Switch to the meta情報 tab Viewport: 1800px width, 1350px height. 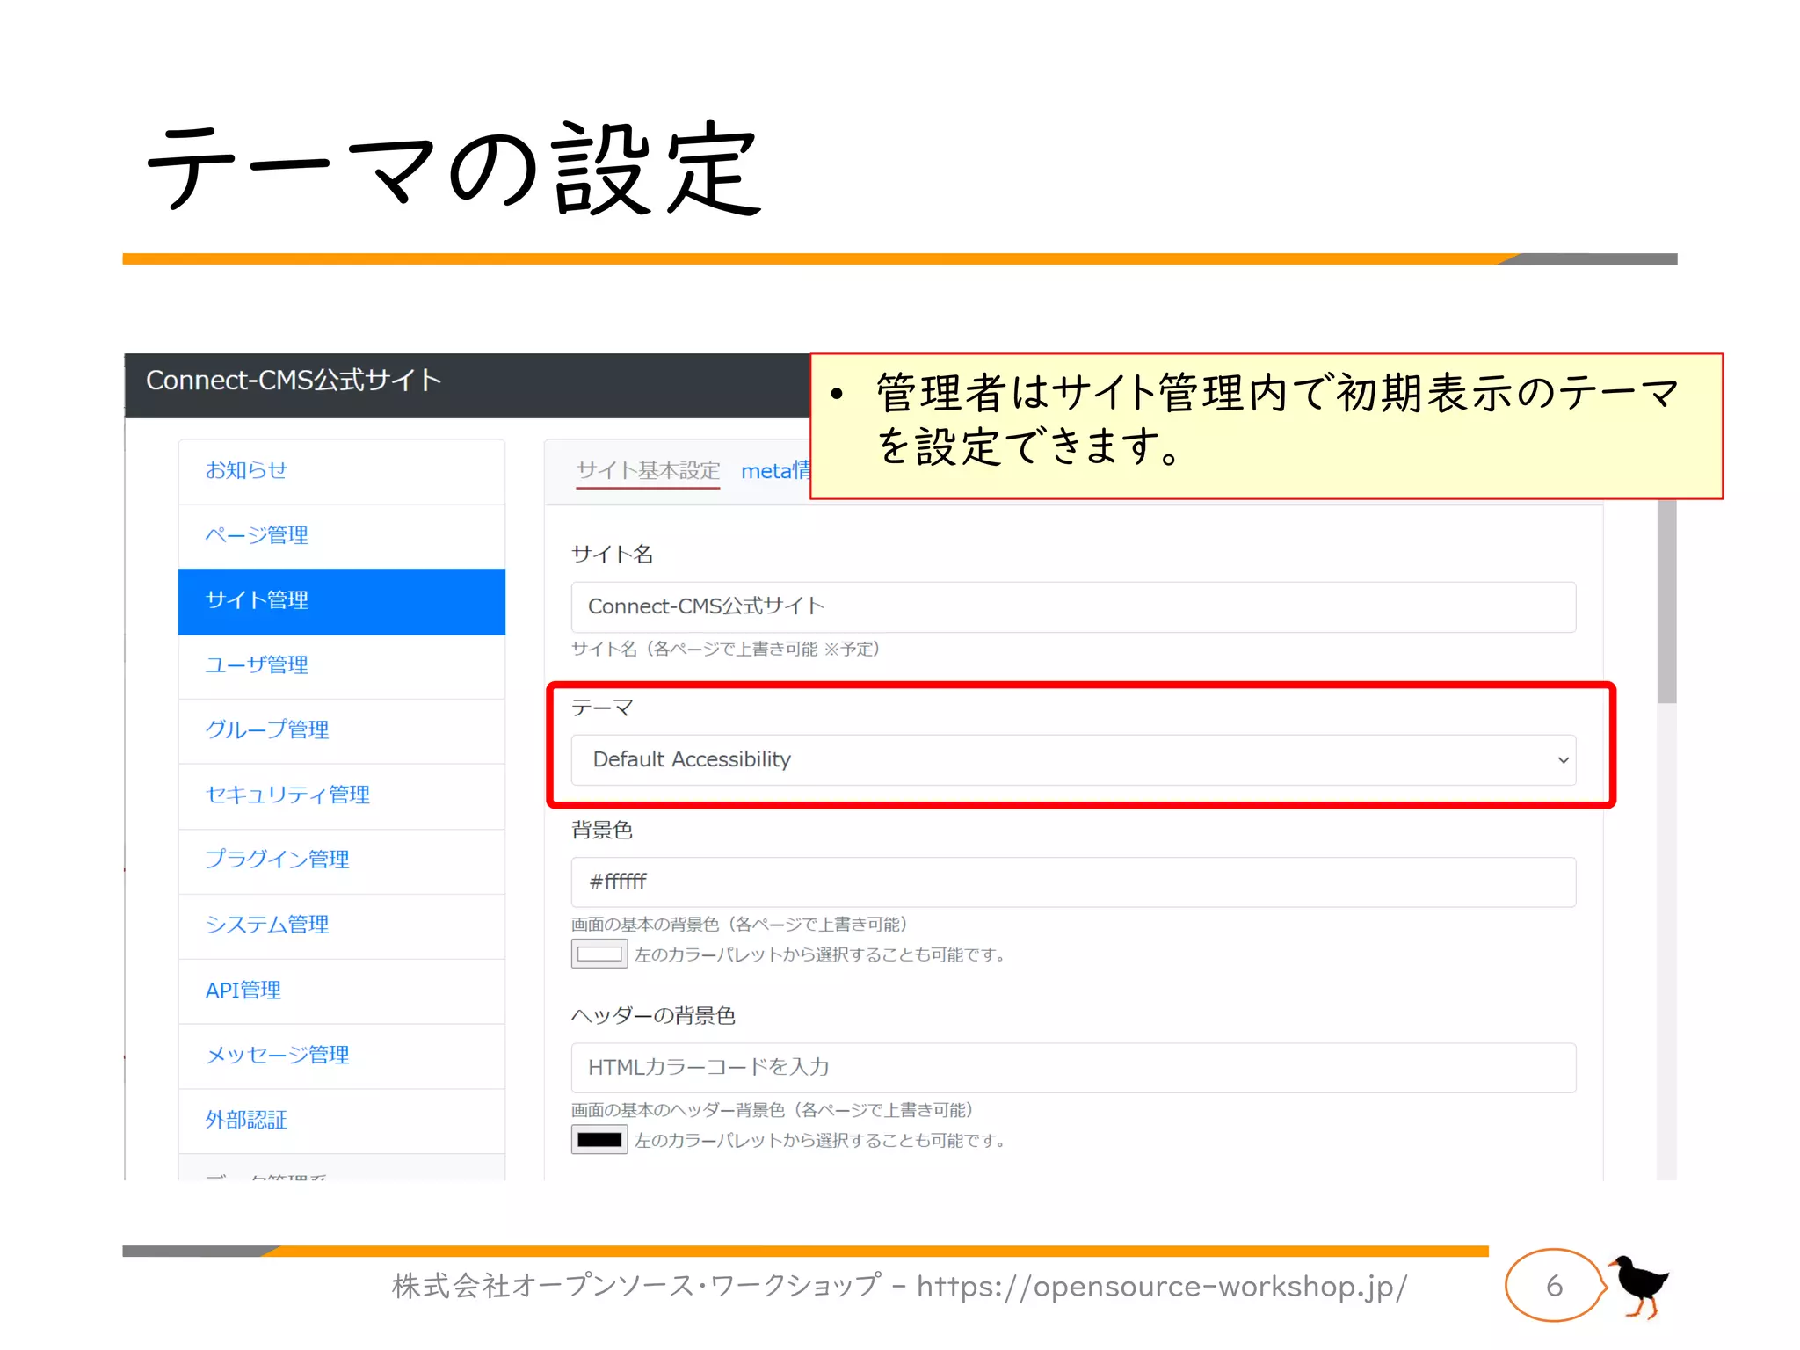click(775, 471)
